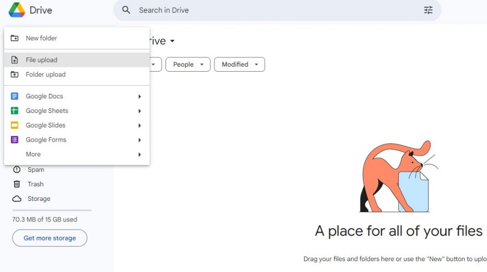Open the Modified filter dropdown
Viewport: 487px width, 272px height.
point(240,65)
